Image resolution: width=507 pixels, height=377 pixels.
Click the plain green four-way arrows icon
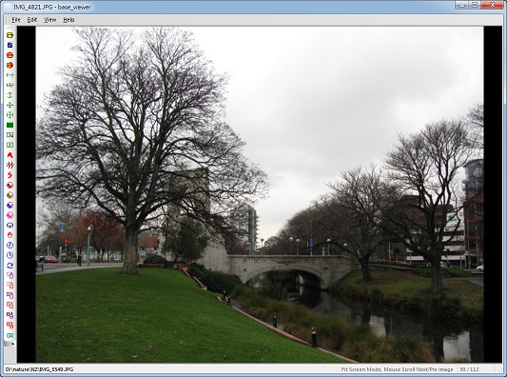click(x=10, y=105)
